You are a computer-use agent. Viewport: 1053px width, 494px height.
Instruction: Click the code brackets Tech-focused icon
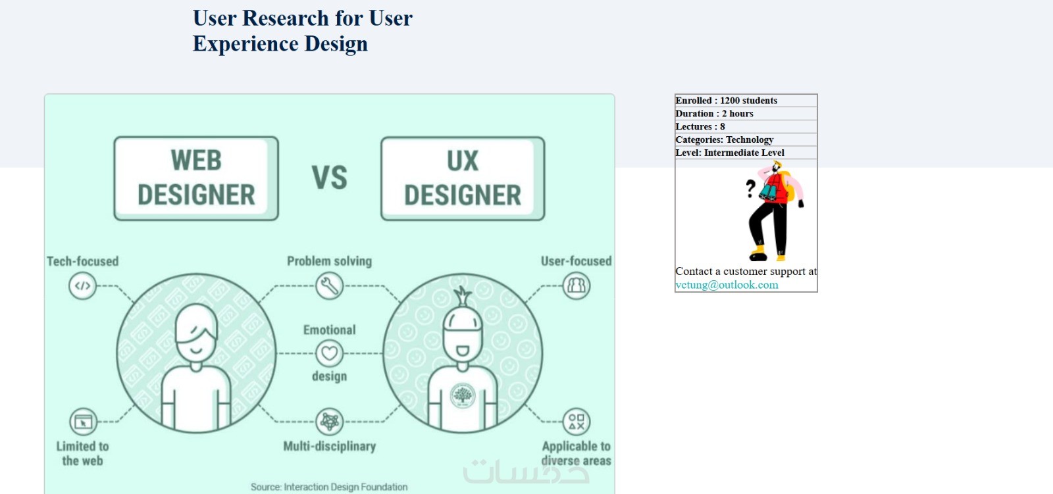[x=82, y=286]
